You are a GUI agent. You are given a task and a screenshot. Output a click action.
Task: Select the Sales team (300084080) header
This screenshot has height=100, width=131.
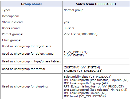coord(96,4)
